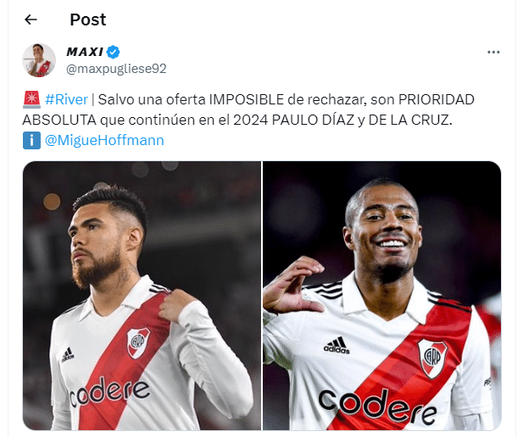
Task: Click the MAXI display name
Action: [x=85, y=52]
